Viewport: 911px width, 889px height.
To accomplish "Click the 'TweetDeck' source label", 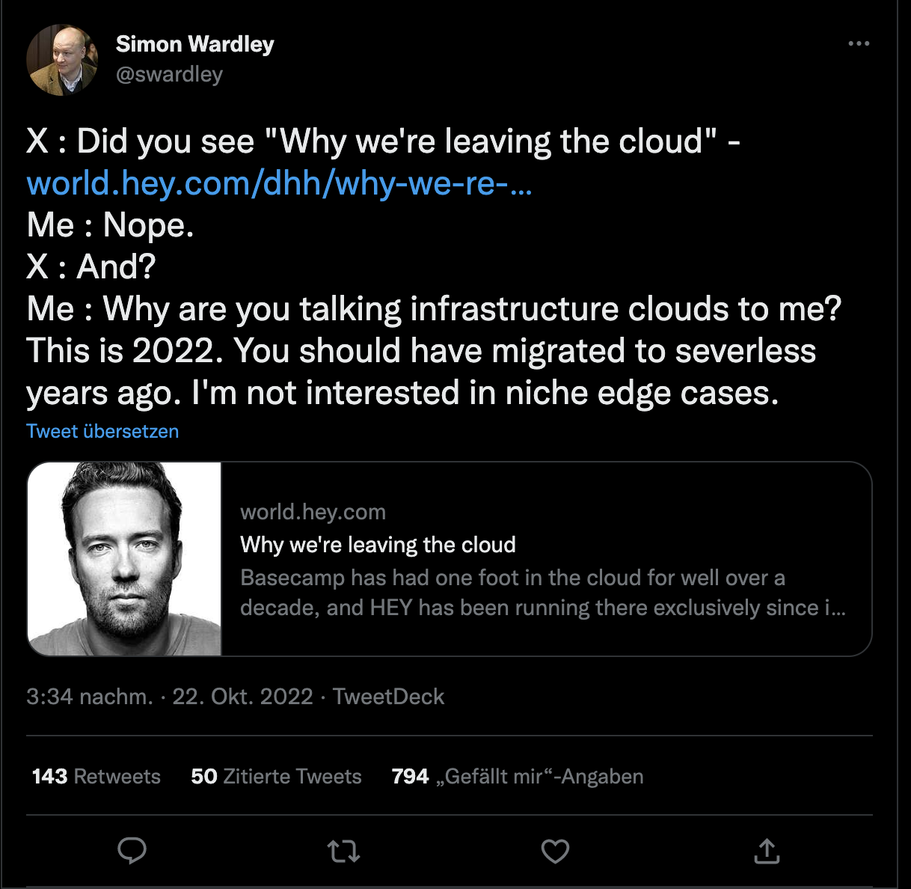I will point(388,697).
